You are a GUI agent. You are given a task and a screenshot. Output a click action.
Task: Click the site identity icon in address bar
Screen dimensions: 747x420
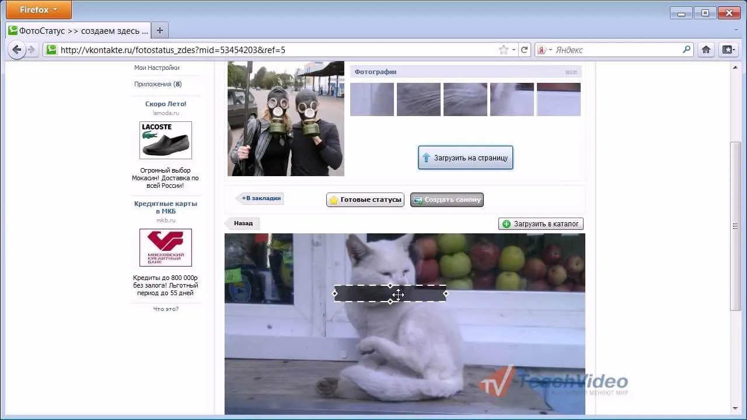[51, 50]
